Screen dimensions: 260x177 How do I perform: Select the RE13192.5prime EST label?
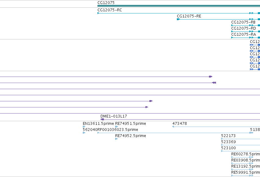coord(246,166)
